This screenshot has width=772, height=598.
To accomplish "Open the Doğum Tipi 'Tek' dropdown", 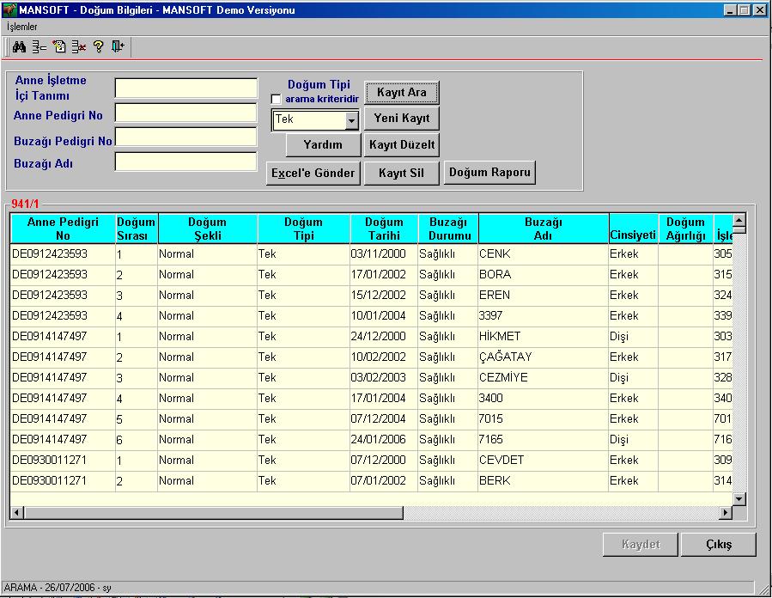I will (351, 120).
